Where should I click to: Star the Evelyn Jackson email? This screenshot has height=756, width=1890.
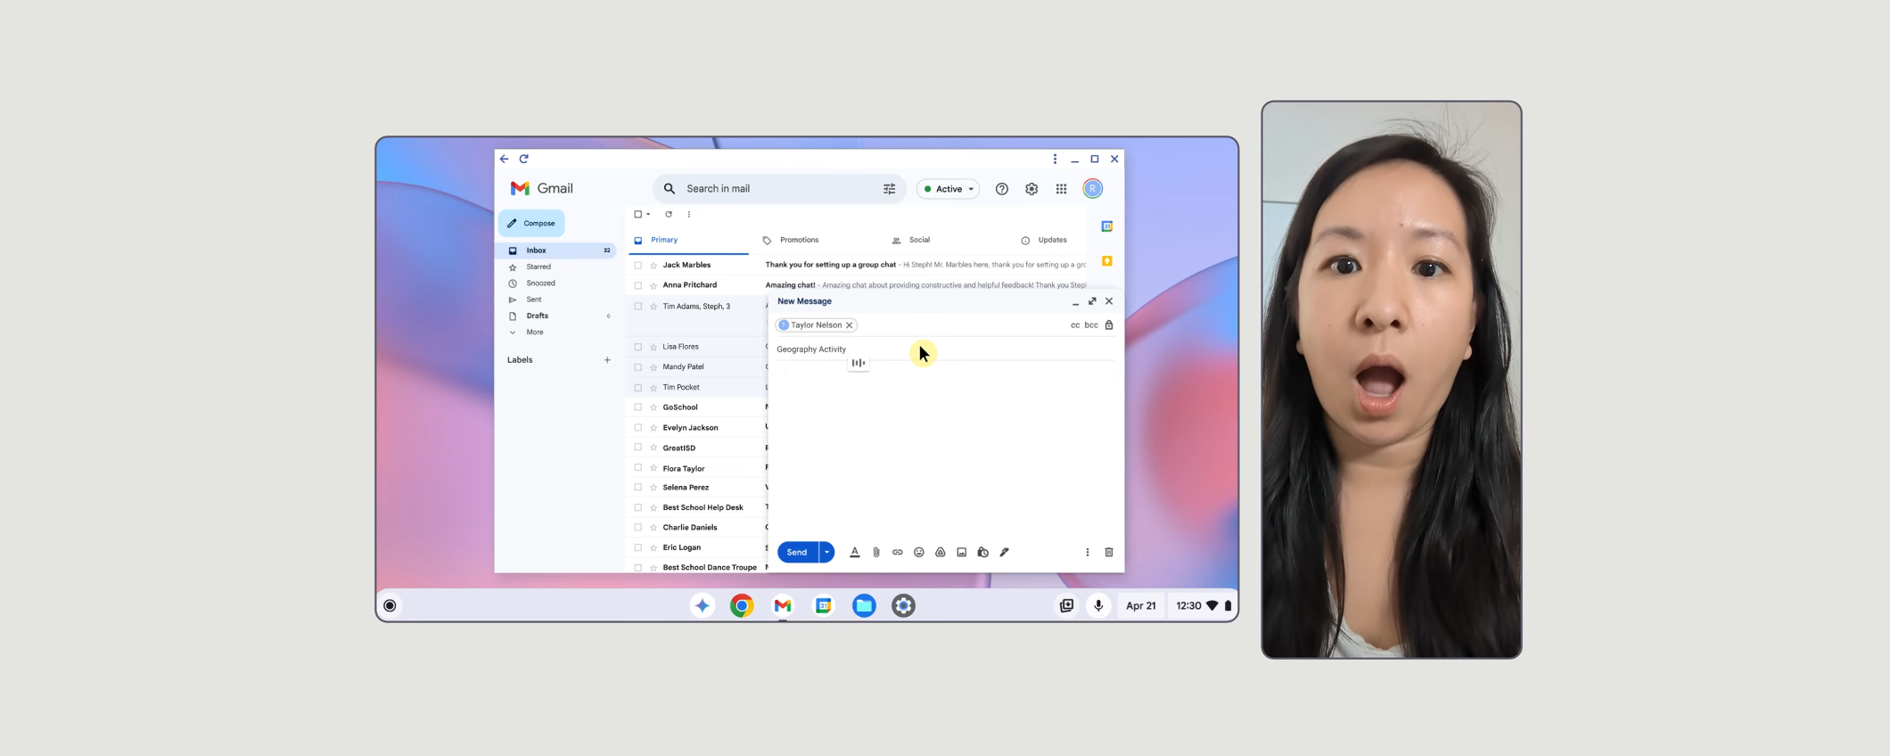click(653, 428)
